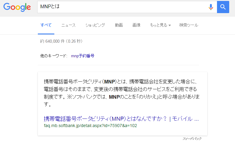Go to the 動画 tab
The image size is (235, 142).
coord(119,25)
